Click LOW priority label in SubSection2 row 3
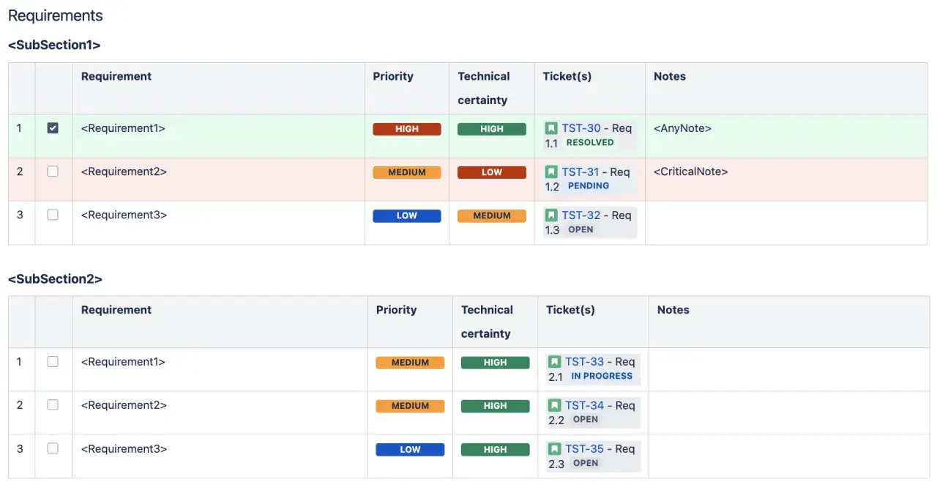The image size is (937, 485). coord(410,450)
